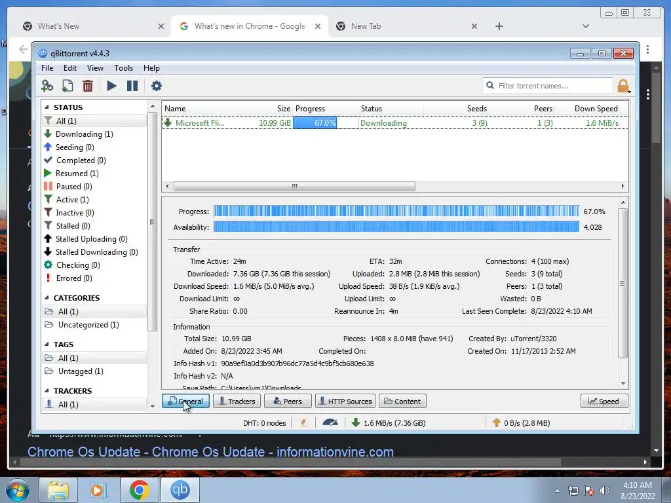This screenshot has height=503, width=671.
Task: Open the Speed graph button
Action: pos(604,401)
